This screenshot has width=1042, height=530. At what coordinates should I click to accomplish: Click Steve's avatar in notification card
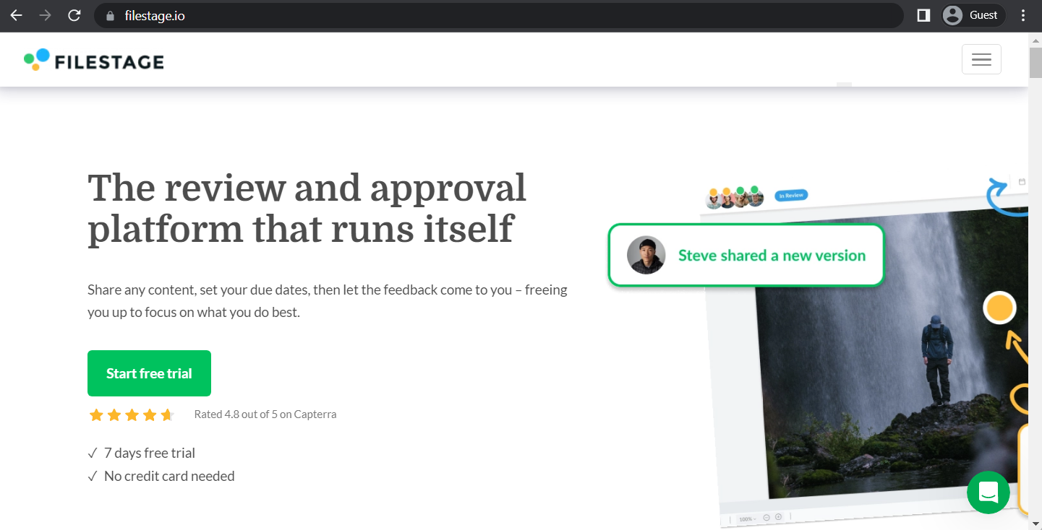point(646,256)
